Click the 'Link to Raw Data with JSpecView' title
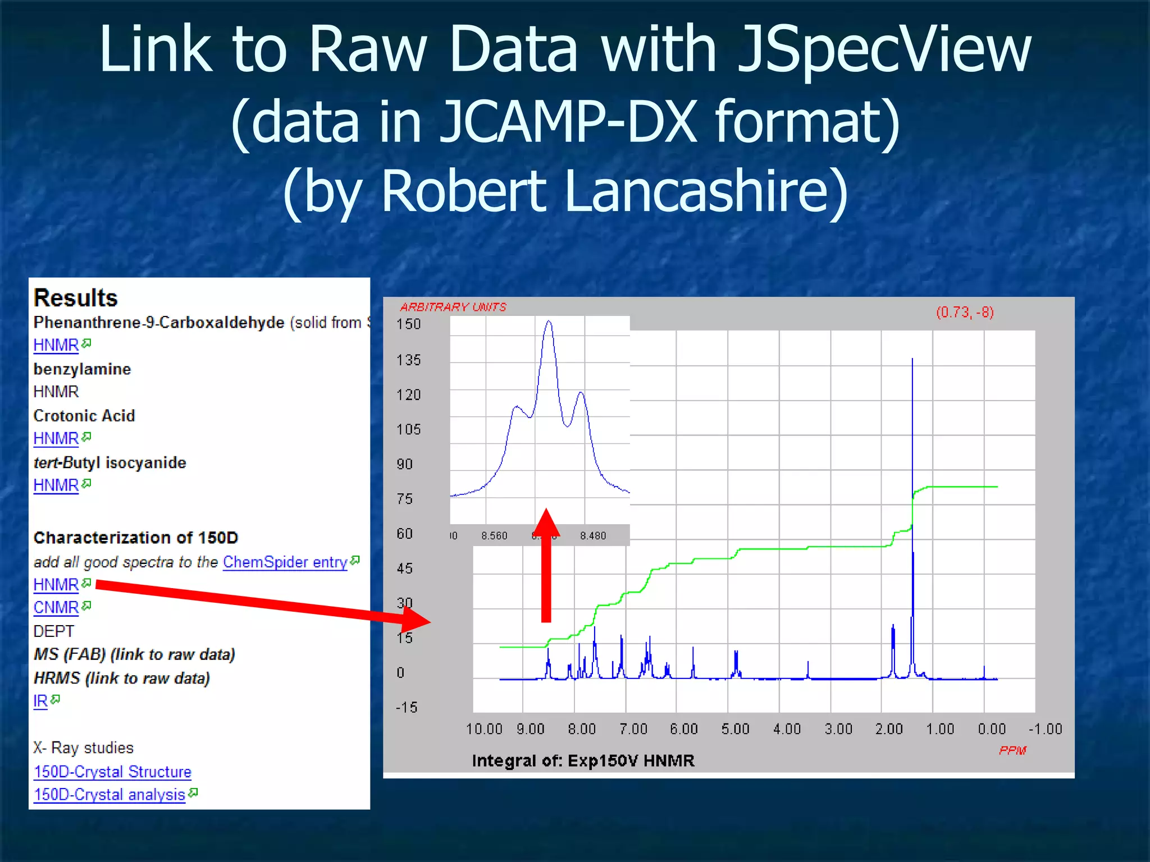Image resolution: width=1150 pixels, height=862 pixels. pyautogui.click(x=565, y=49)
